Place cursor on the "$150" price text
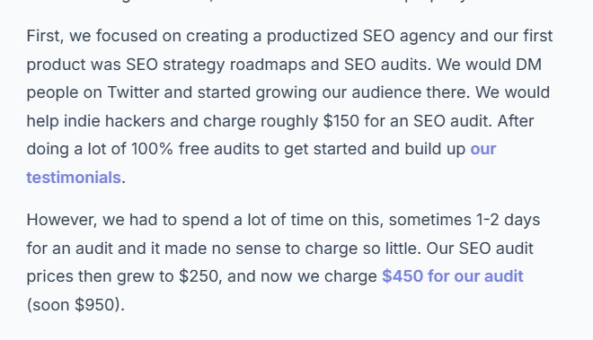 click(341, 121)
